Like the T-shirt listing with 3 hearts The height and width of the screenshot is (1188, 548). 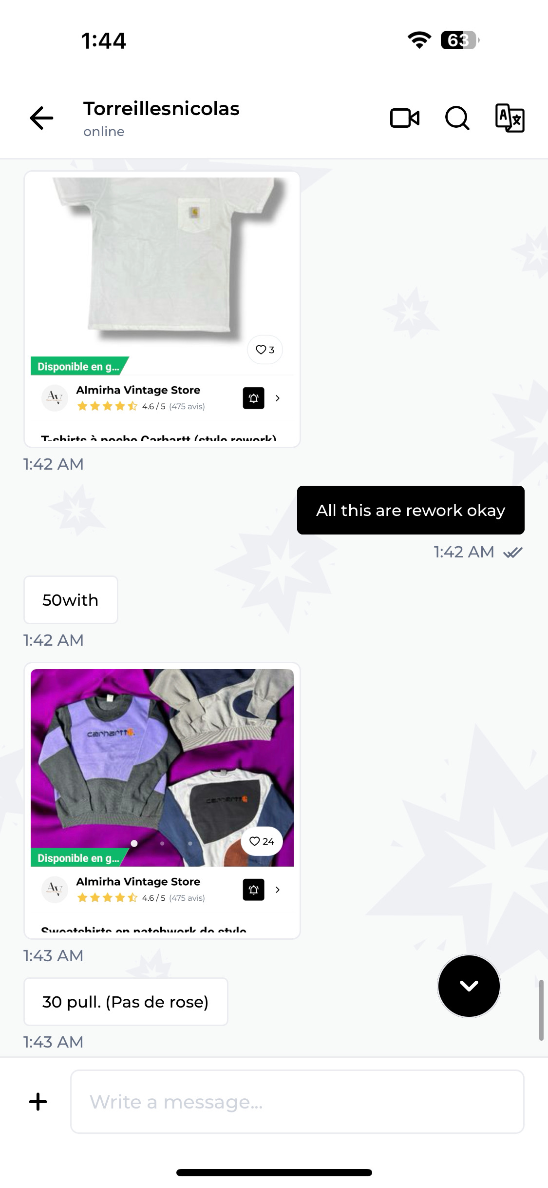pyautogui.click(x=265, y=350)
